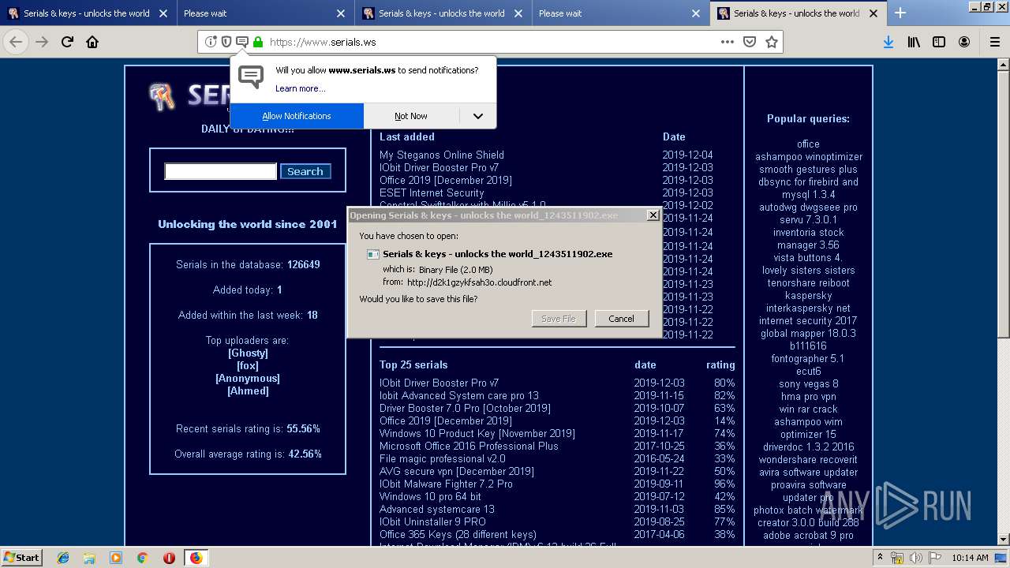The image size is (1010, 568).
Task: Select the active Serials & keys tab
Action: (x=798, y=13)
